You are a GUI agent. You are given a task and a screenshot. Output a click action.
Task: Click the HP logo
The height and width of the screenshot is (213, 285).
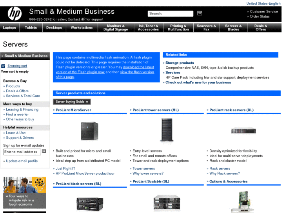click(x=15, y=14)
